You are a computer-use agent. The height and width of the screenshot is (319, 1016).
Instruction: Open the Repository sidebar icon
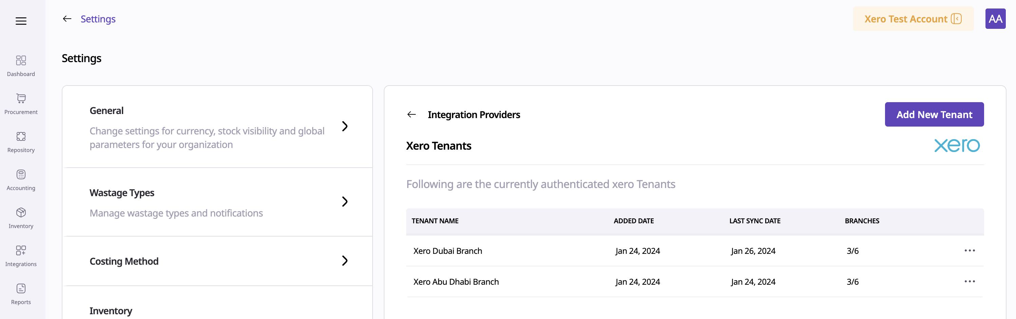pyautogui.click(x=21, y=142)
